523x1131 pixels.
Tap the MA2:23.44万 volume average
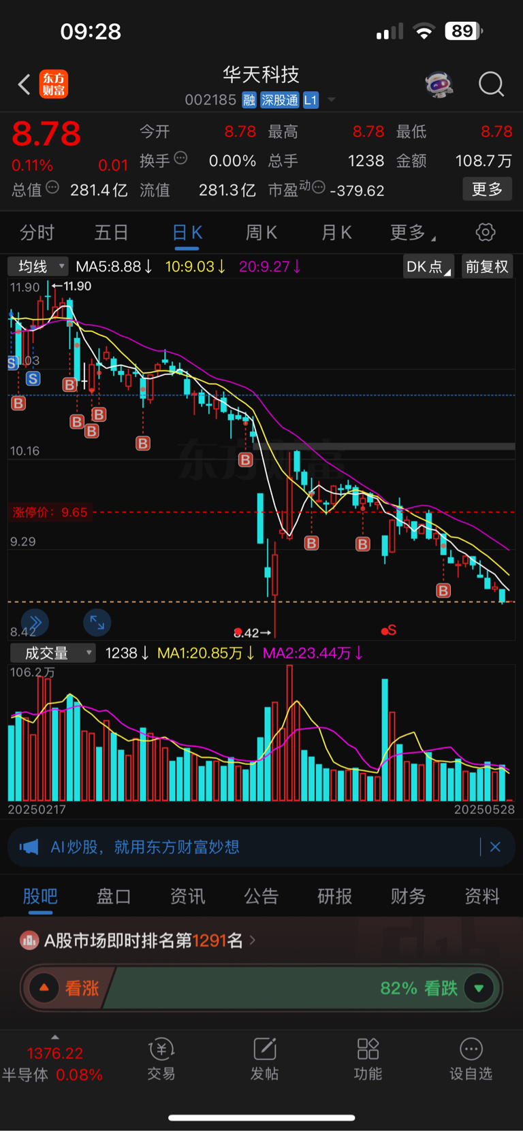pyautogui.click(x=313, y=653)
